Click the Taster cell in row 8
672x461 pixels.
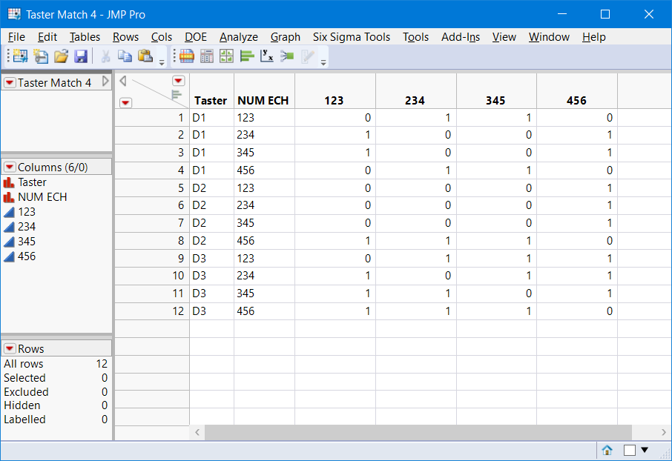[x=211, y=241]
